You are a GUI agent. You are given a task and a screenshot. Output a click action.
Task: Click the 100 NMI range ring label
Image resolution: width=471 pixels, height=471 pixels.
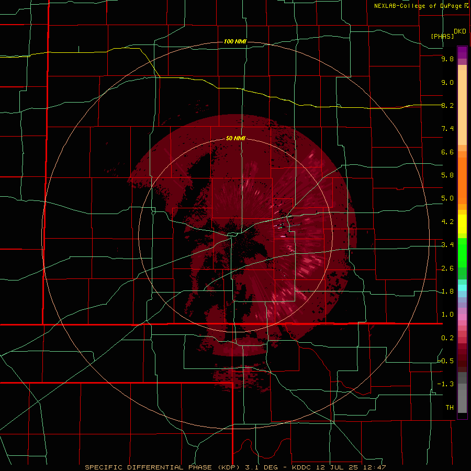click(x=235, y=41)
